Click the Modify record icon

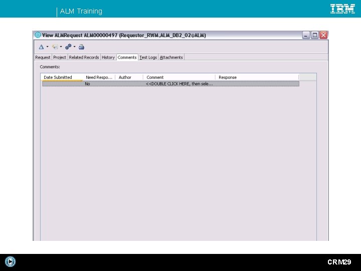coord(55,47)
